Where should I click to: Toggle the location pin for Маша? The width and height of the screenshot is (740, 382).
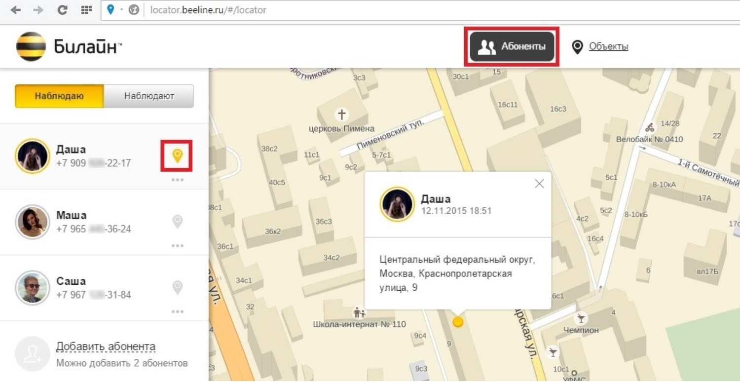coord(177,222)
